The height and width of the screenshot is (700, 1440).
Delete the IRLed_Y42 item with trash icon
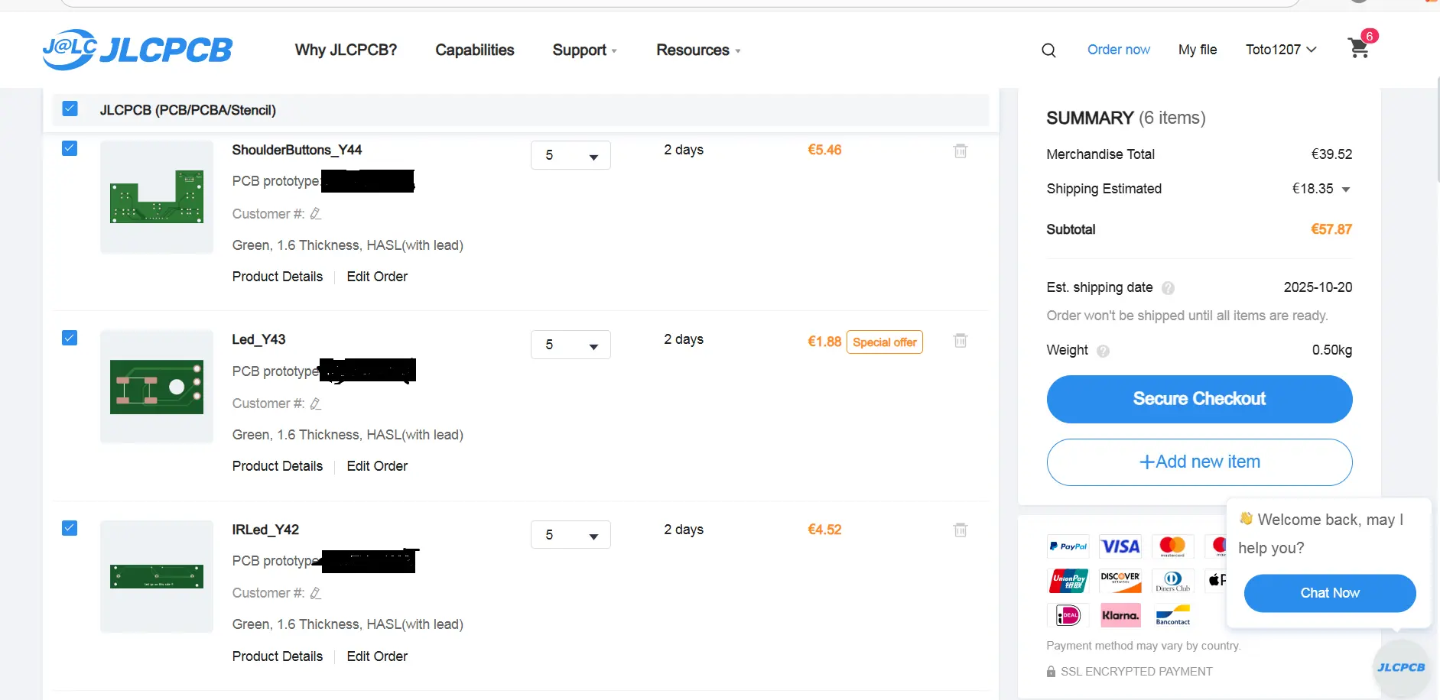[x=961, y=530]
